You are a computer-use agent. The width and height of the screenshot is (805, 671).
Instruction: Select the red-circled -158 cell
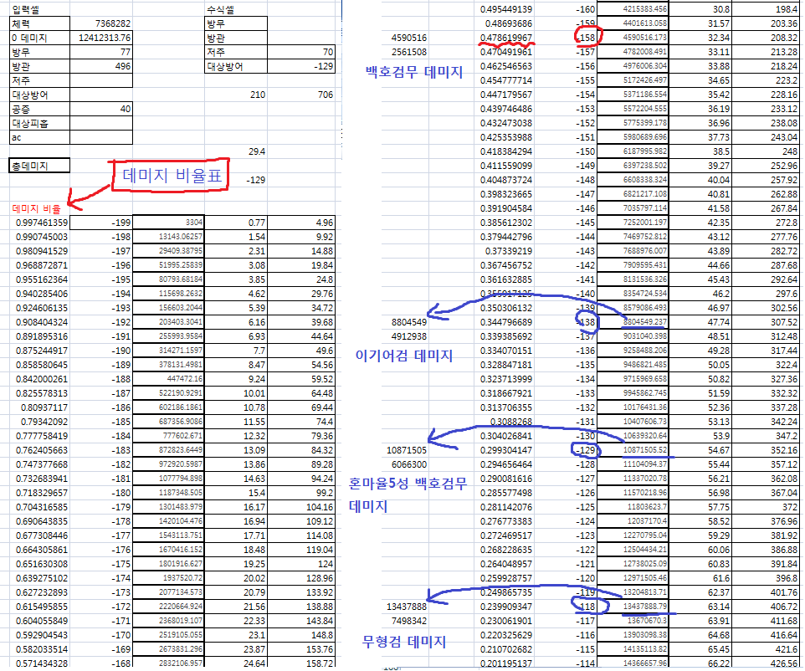(x=585, y=38)
